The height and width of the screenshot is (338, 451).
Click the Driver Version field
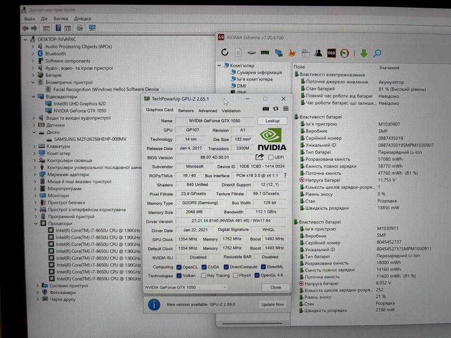[231, 221]
